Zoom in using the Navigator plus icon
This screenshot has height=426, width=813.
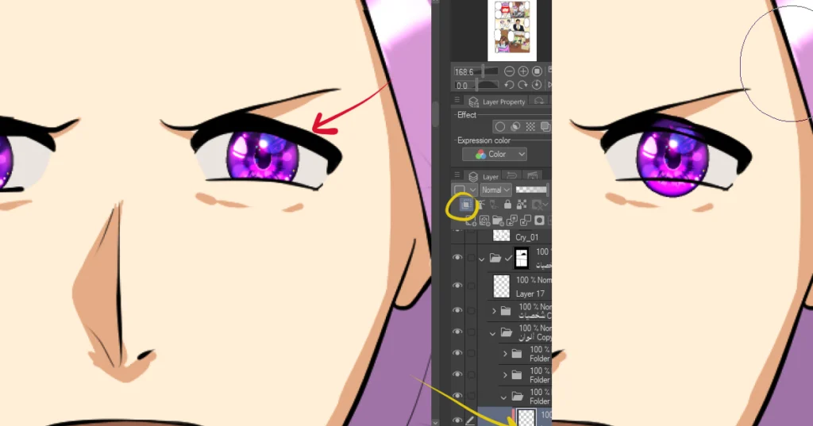523,71
